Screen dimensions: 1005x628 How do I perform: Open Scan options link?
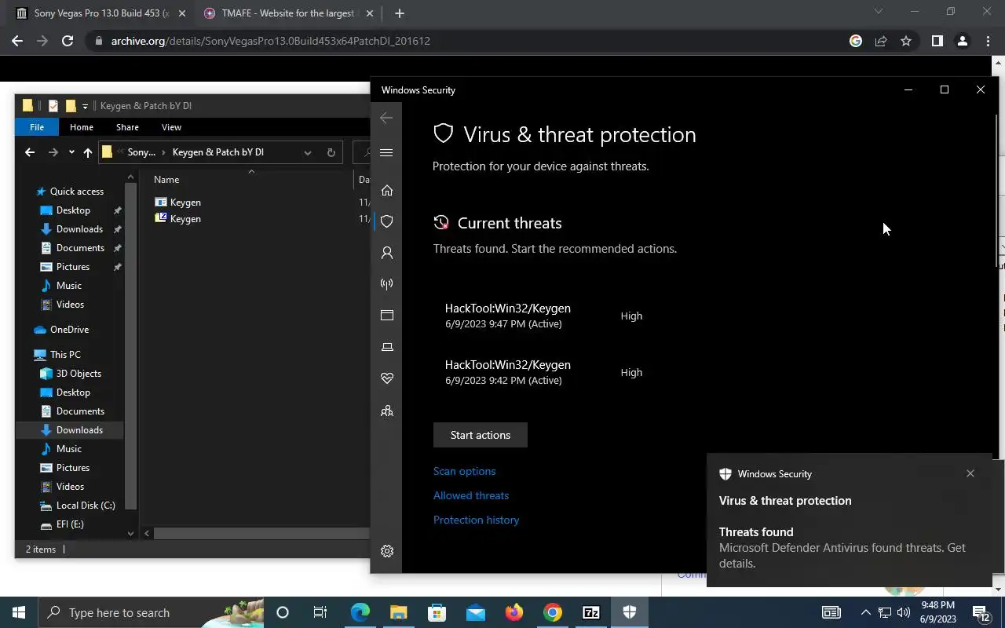(x=464, y=471)
